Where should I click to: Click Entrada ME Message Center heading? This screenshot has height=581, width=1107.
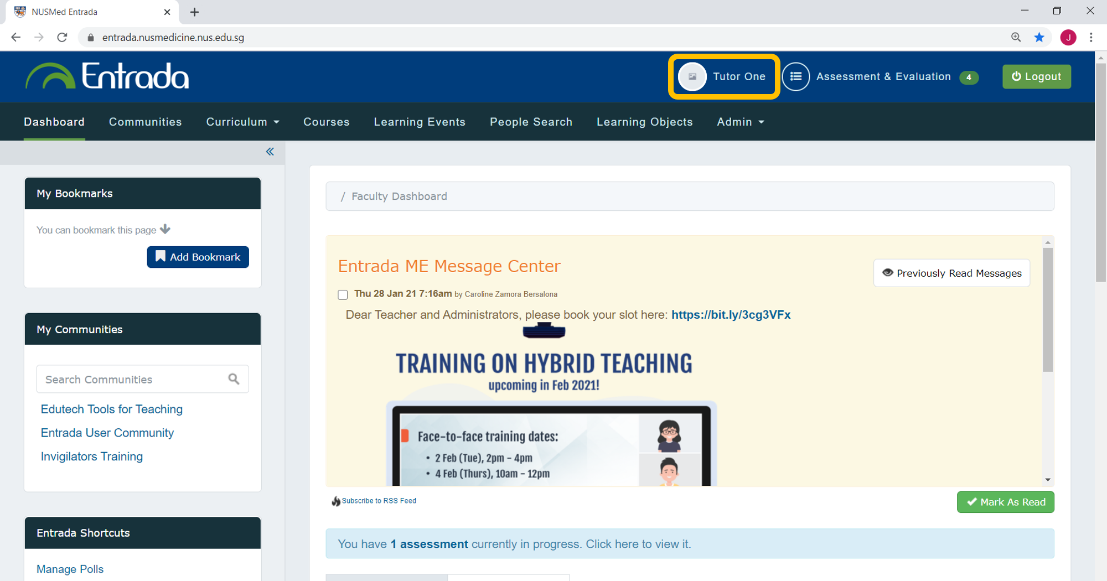pyautogui.click(x=449, y=266)
